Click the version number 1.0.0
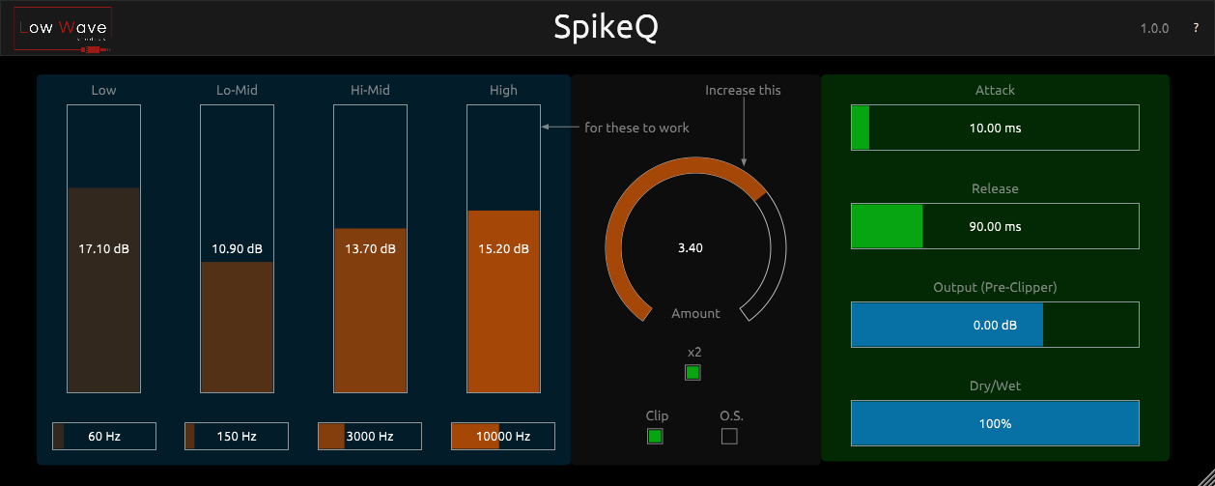Viewport: 1215px width, 486px height. pyautogui.click(x=1154, y=28)
